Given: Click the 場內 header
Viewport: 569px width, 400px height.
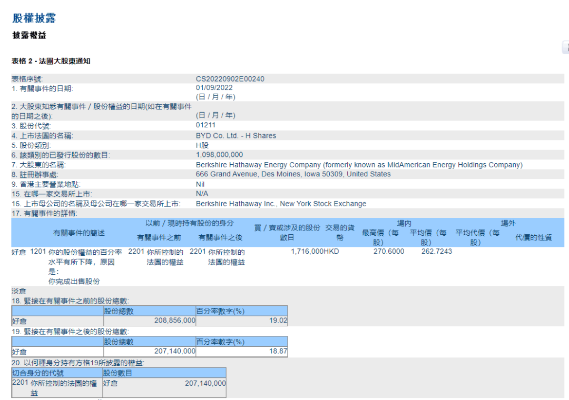Looking at the screenshot, I should [x=404, y=223].
